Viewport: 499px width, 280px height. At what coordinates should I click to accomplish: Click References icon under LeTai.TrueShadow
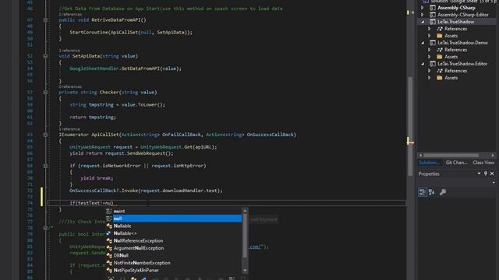coord(440,29)
